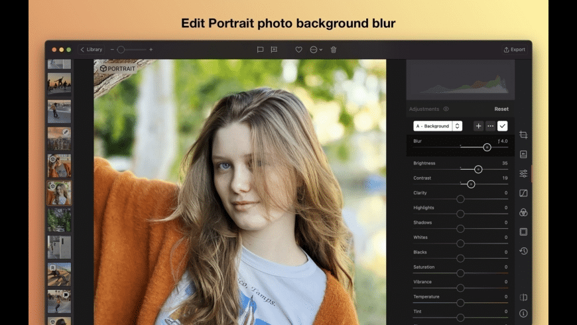Click the Brightness value 35
The height and width of the screenshot is (325, 577).
coord(505,163)
